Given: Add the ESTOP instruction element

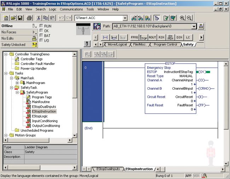Looking at the screenshot, I should coord(143,37).
